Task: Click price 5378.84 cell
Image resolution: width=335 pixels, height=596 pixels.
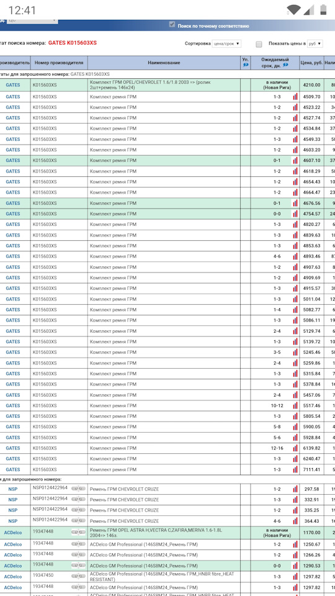Action: pyautogui.click(x=311, y=384)
